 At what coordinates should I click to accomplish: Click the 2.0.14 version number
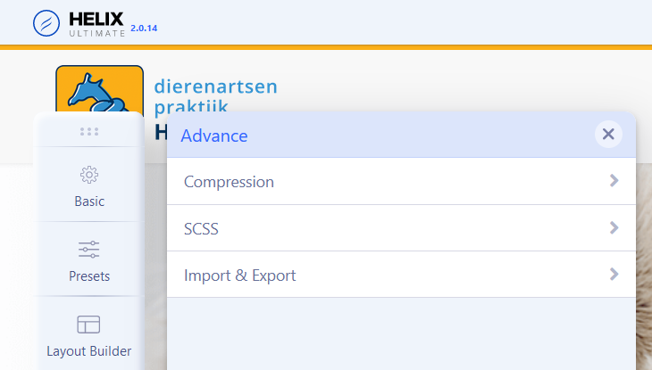[144, 28]
